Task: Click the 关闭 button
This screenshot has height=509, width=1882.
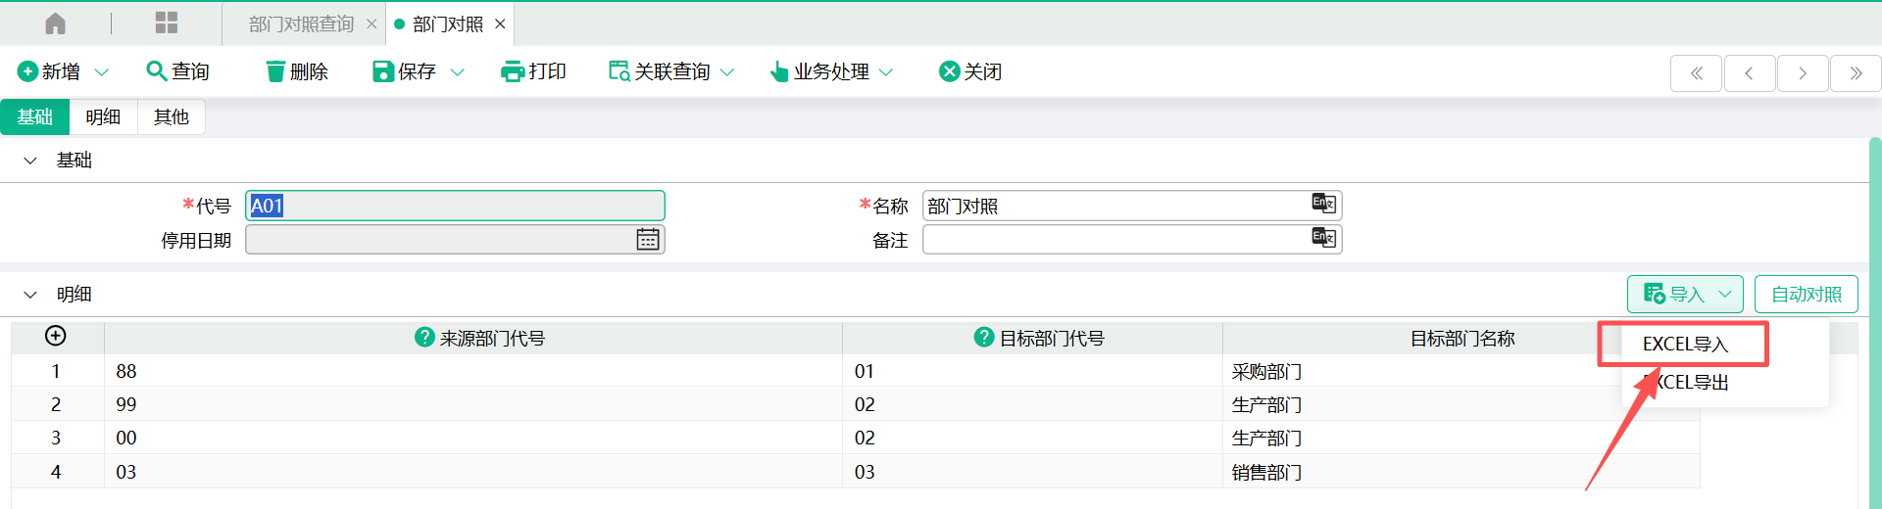Action: [x=970, y=71]
